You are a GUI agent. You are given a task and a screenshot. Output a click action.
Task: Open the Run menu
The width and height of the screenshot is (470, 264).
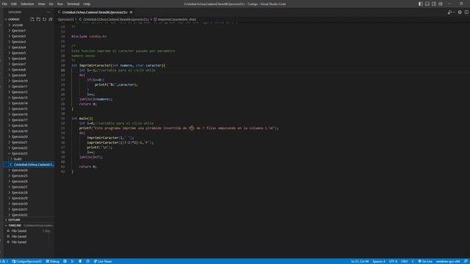(x=60, y=4)
